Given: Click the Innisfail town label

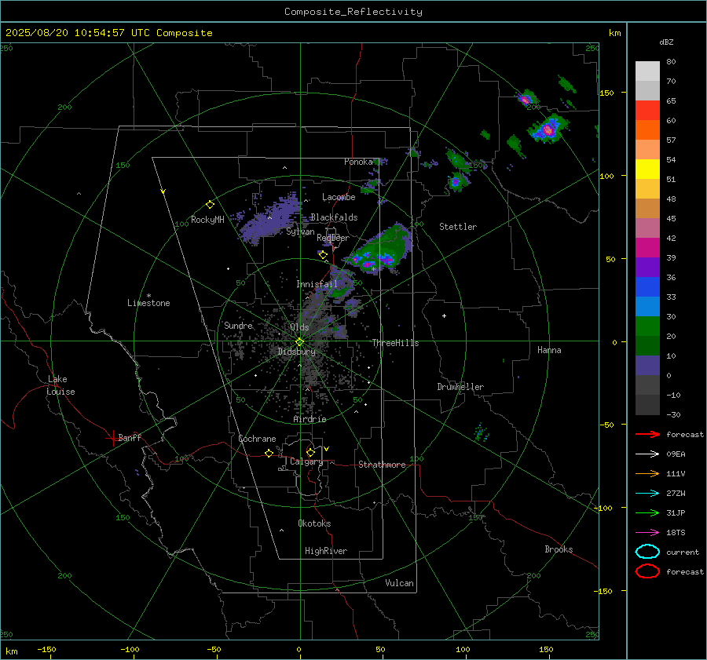Looking at the screenshot, I should click(x=317, y=284).
